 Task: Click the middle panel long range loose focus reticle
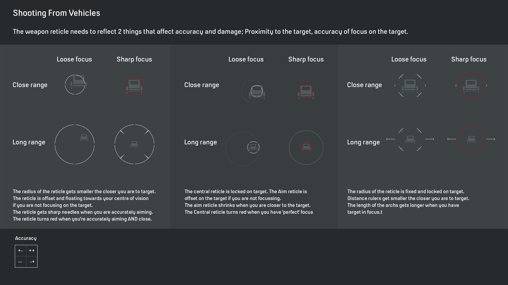pyautogui.click(x=243, y=149)
